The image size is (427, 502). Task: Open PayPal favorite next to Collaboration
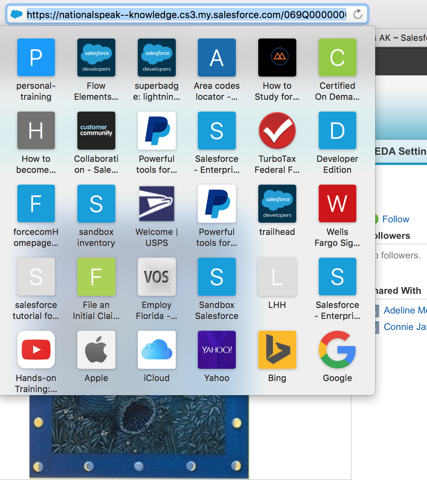(157, 130)
